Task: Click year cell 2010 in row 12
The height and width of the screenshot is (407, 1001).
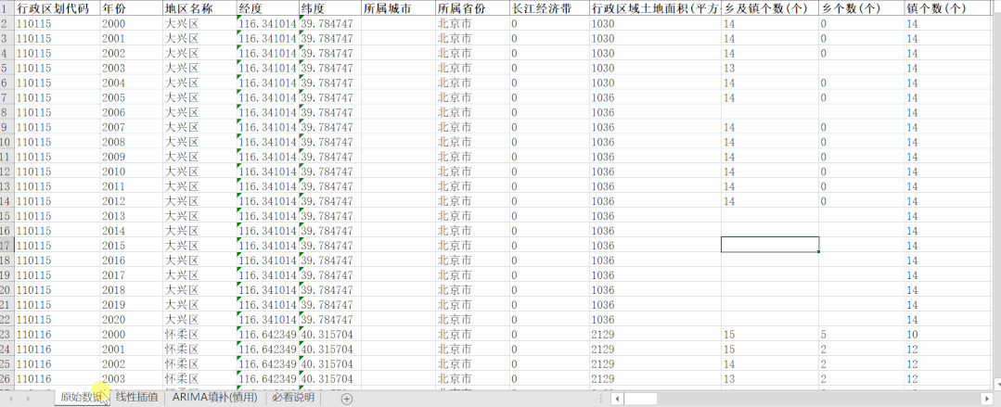Action: tap(131, 172)
